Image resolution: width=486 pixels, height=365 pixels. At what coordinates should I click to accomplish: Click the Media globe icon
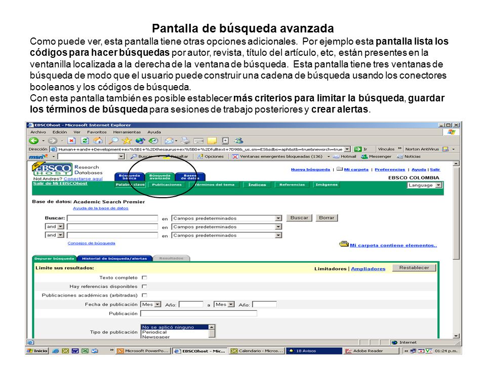pyautogui.click(x=140, y=140)
